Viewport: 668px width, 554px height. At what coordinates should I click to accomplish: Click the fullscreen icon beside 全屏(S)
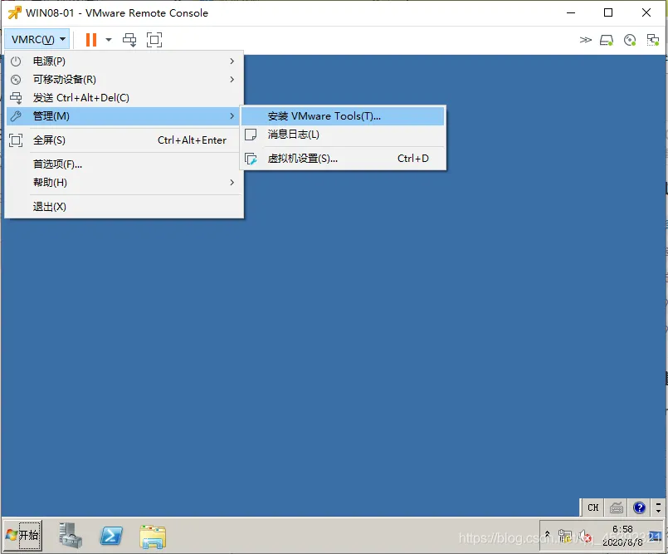coord(16,140)
